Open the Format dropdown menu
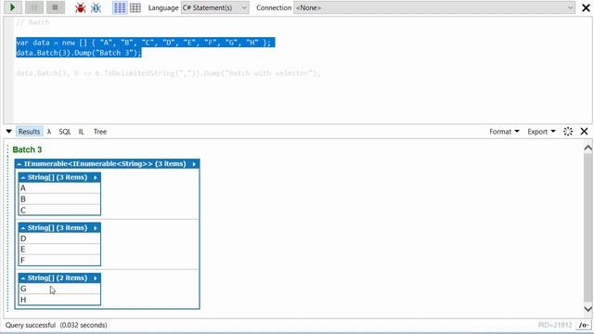594x334 pixels. point(504,132)
